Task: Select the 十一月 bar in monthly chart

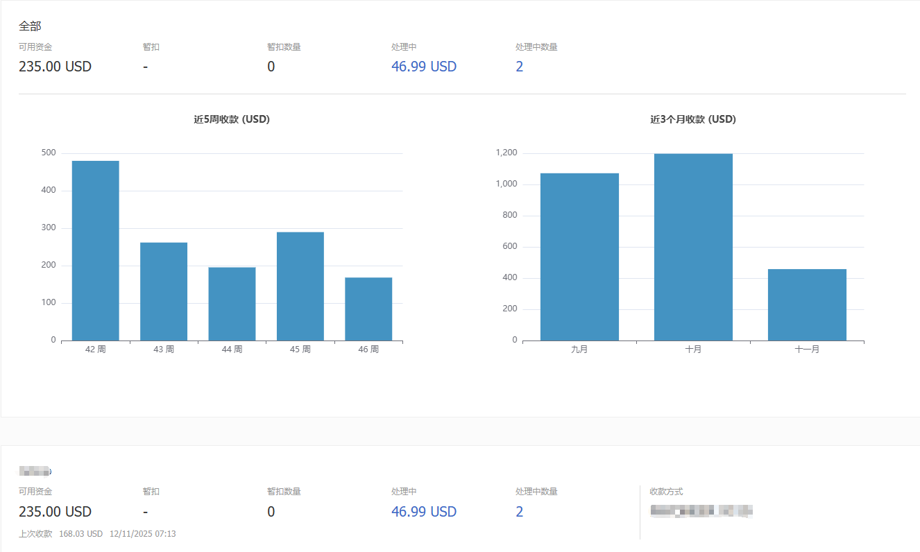Action: coord(807,304)
